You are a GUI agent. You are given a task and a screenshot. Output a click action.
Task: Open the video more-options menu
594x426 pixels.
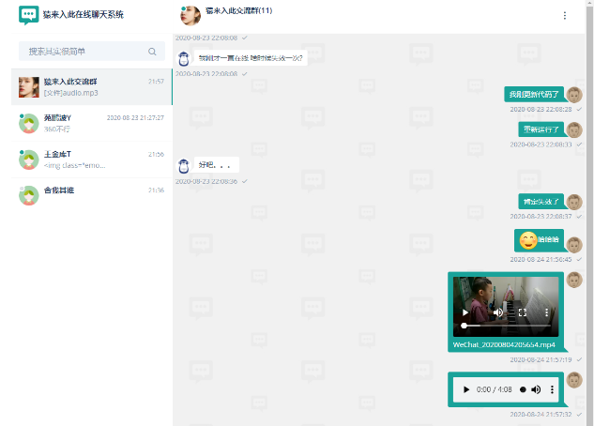546,312
